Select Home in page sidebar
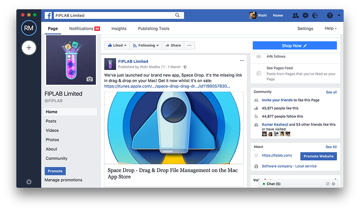The height and width of the screenshot is (211, 360). (70, 112)
